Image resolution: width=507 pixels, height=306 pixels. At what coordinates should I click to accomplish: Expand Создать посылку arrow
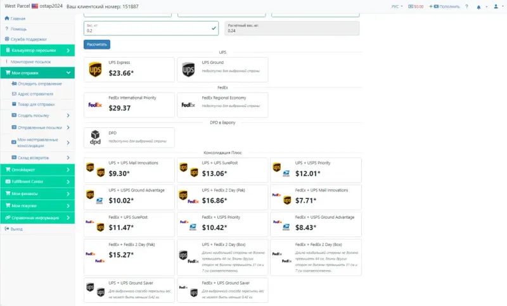pos(68,115)
